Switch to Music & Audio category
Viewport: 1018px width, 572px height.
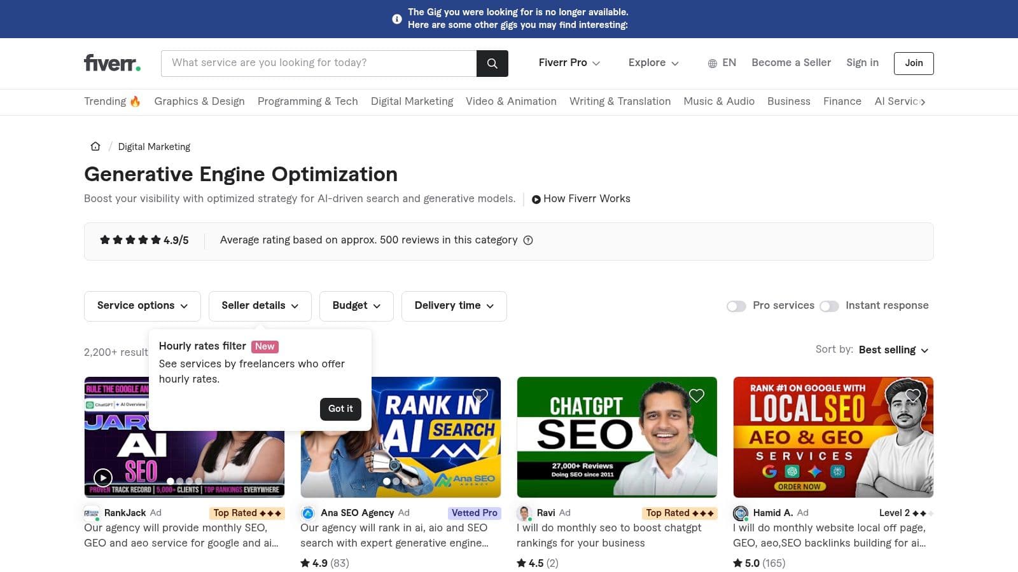pos(719,102)
